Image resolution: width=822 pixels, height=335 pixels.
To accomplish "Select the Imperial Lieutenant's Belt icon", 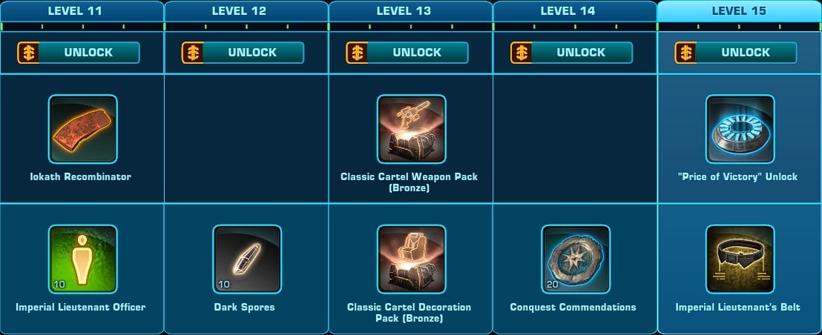I will coord(740,259).
